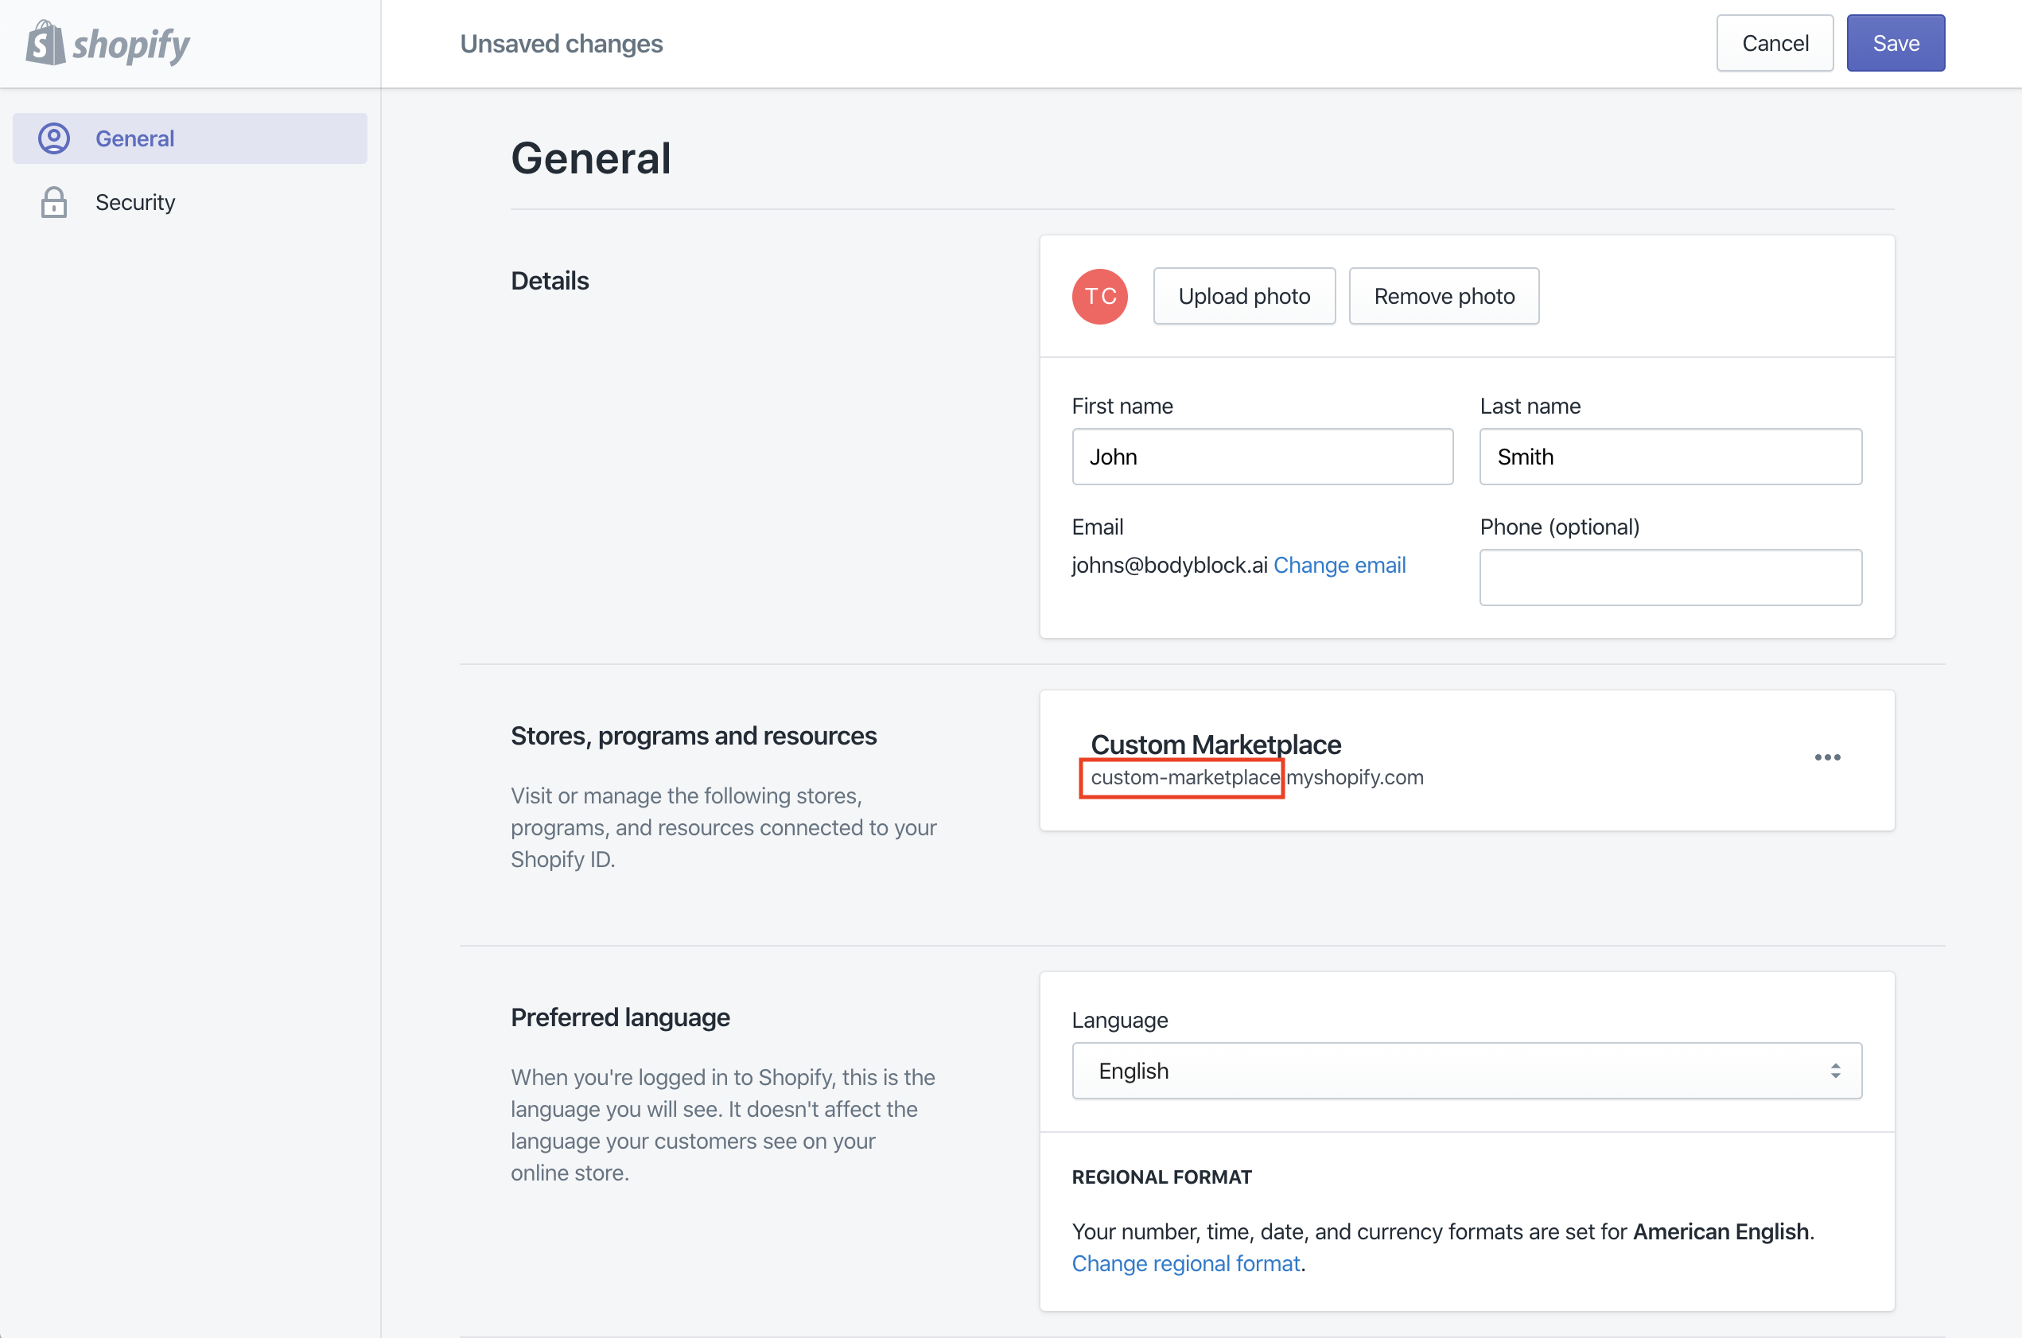2022x1338 pixels.
Task: Click the Change regional format link
Action: (1186, 1263)
